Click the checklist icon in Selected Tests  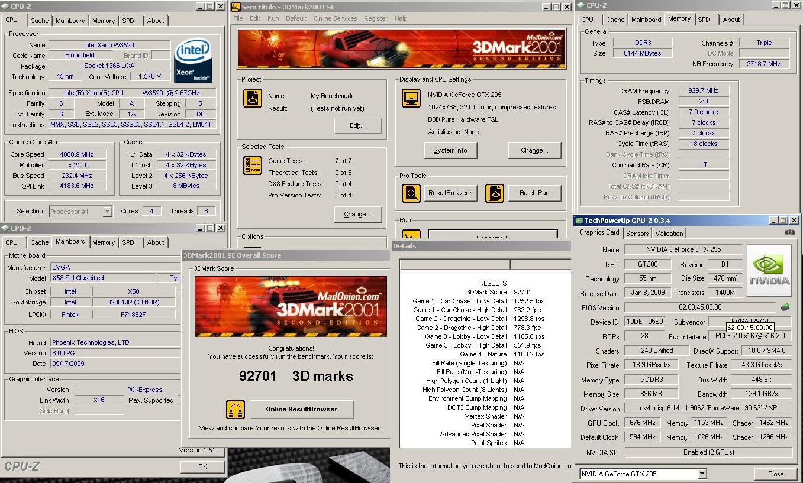[253, 165]
